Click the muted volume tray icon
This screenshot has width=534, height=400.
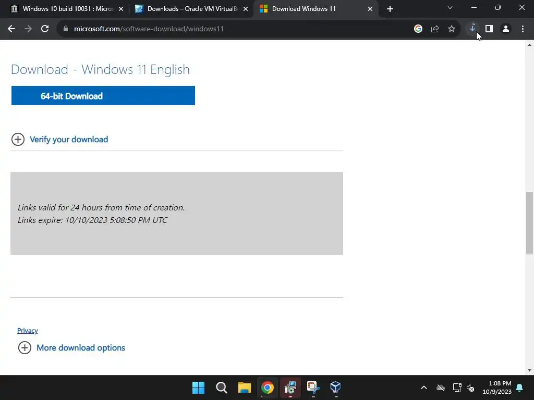pos(470,387)
